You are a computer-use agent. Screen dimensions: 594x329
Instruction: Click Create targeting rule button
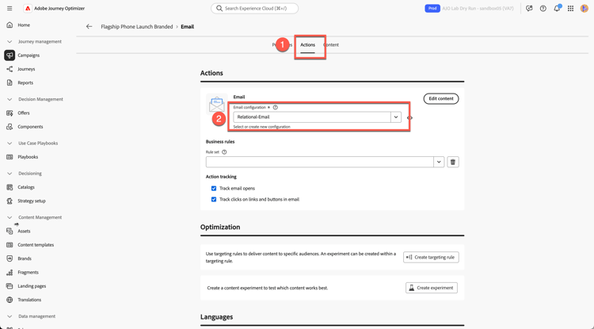(431, 258)
